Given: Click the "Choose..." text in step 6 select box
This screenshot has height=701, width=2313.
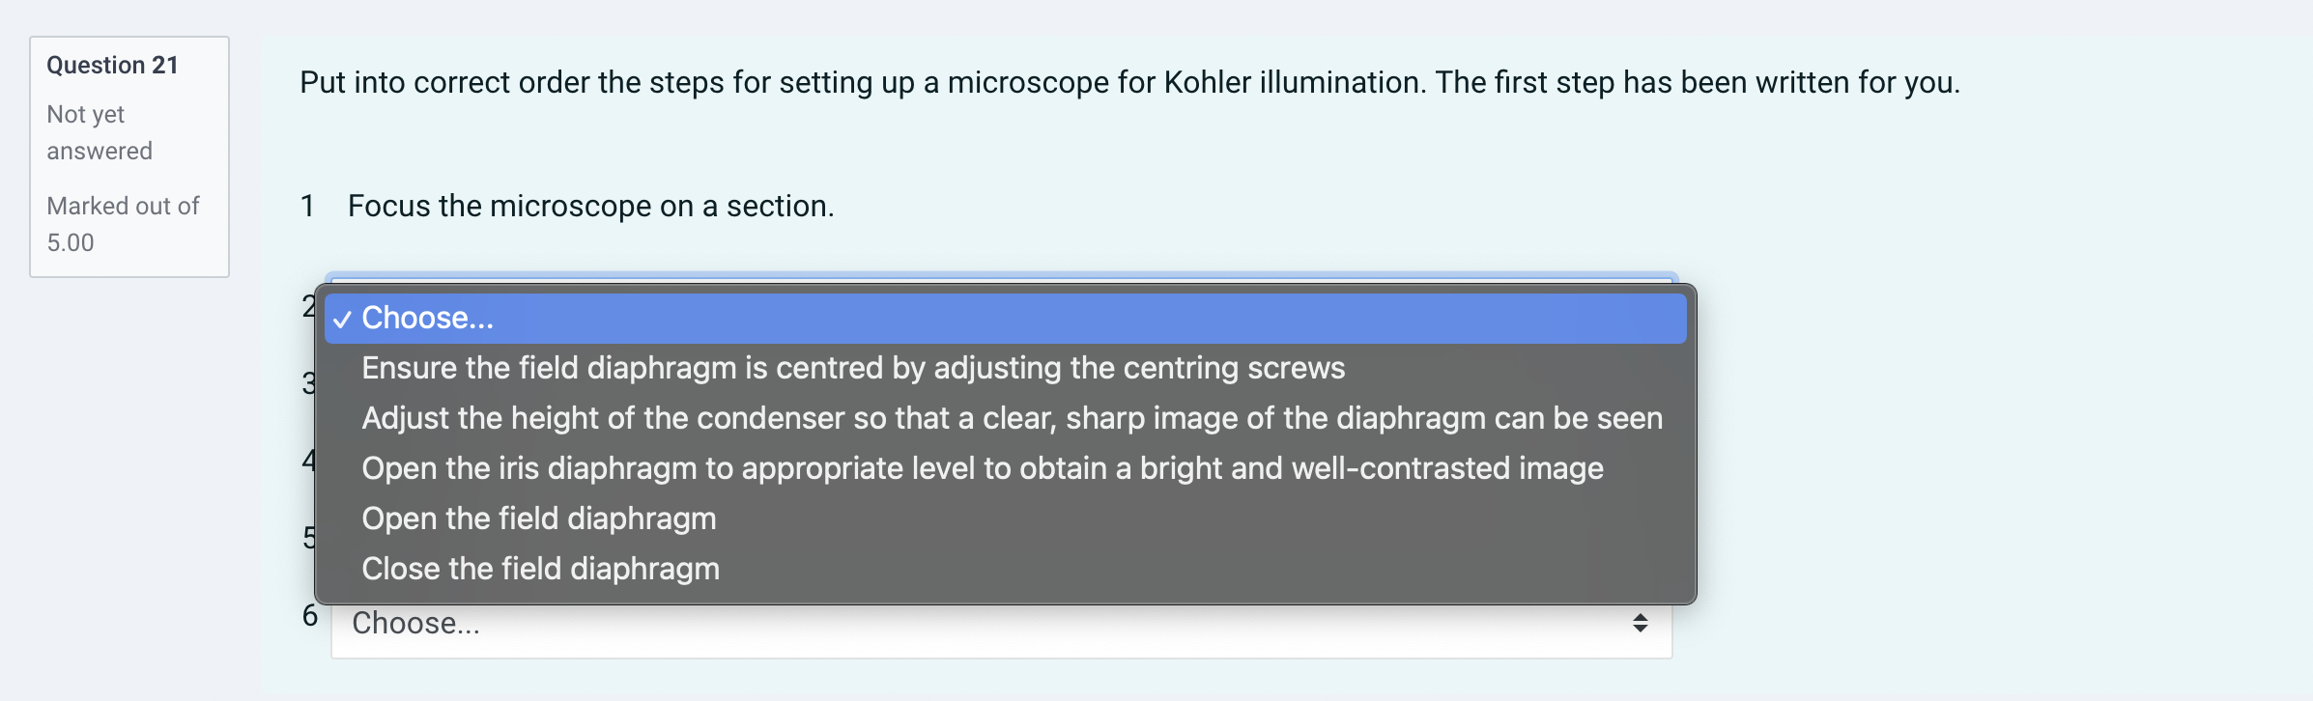Looking at the screenshot, I should pyautogui.click(x=416, y=624).
